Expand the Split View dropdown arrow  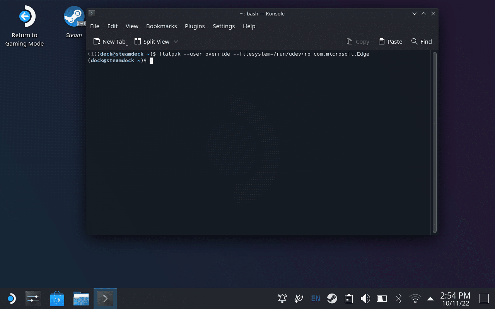[176, 42]
